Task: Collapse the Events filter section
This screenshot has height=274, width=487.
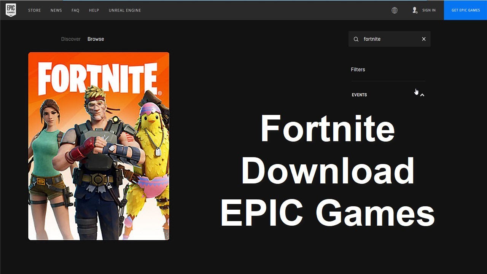Action: click(422, 95)
